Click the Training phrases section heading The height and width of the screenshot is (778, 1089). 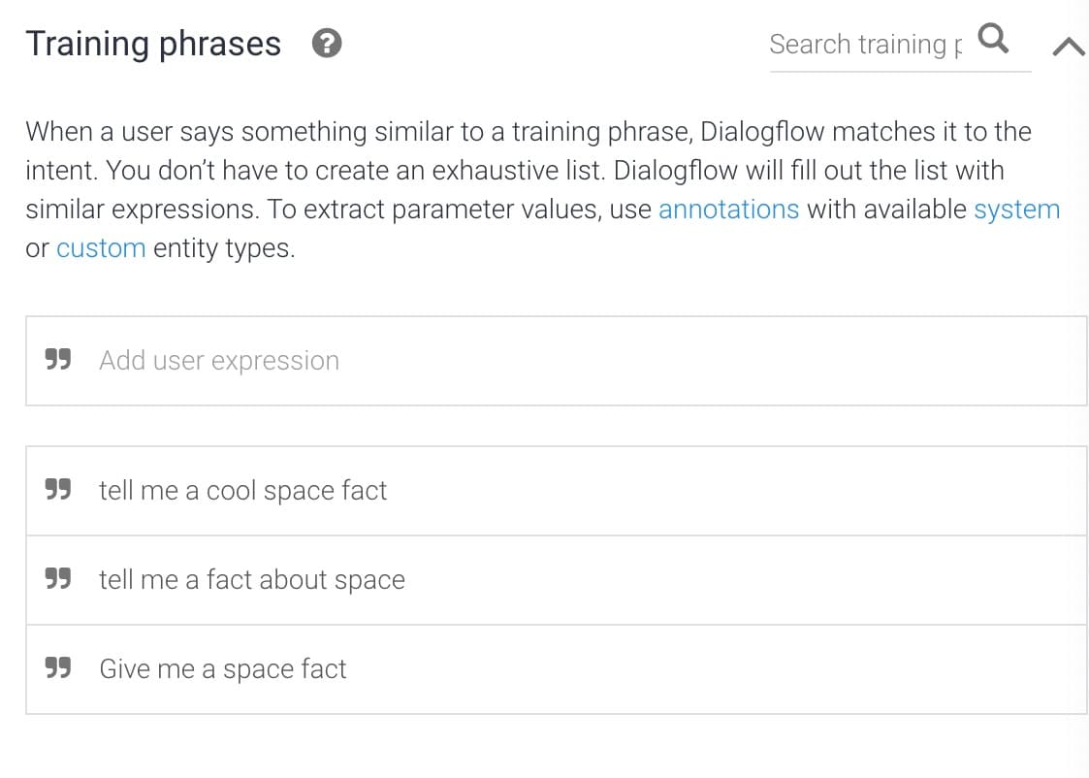click(x=153, y=44)
